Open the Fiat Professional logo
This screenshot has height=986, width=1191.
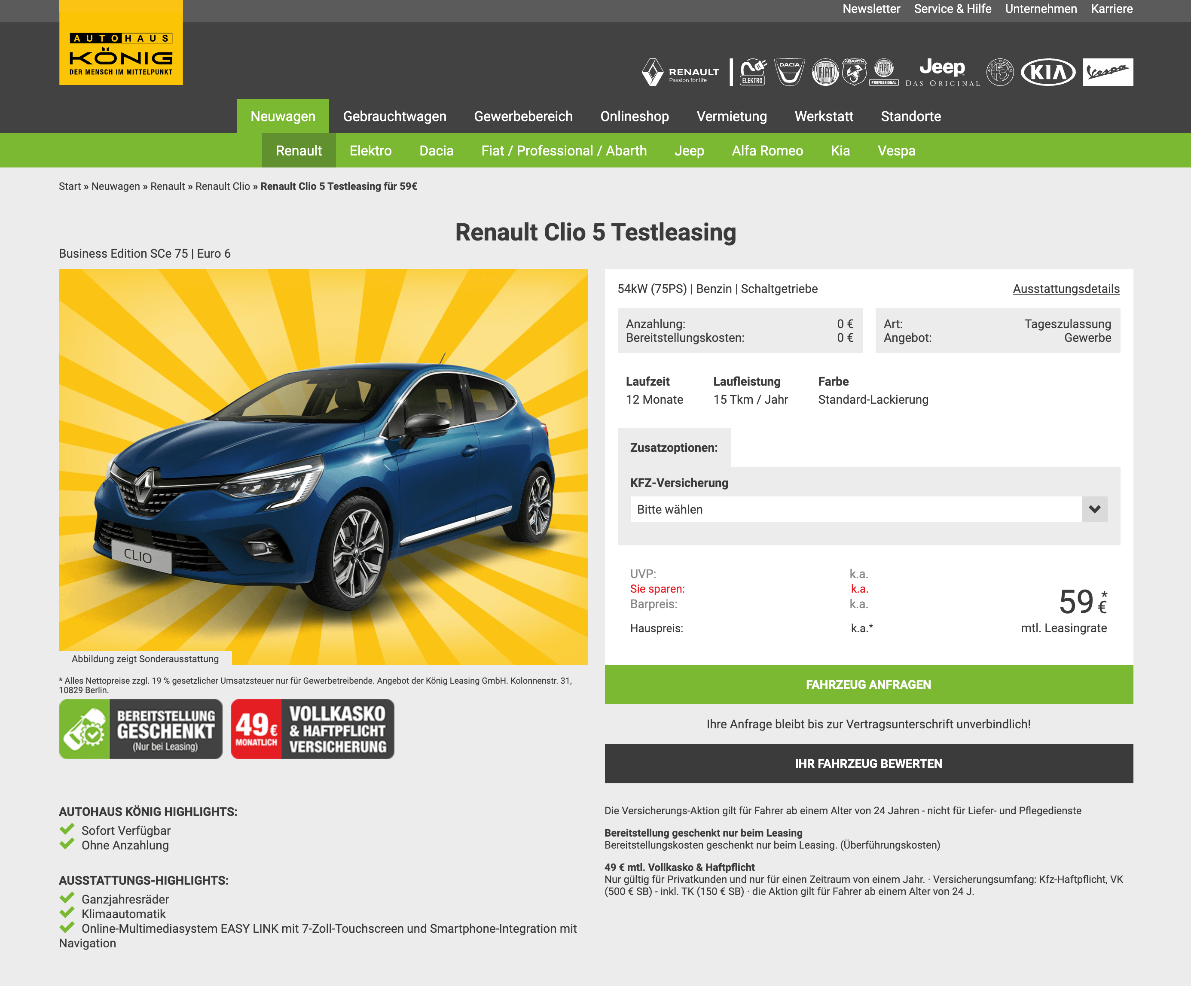(x=884, y=72)
